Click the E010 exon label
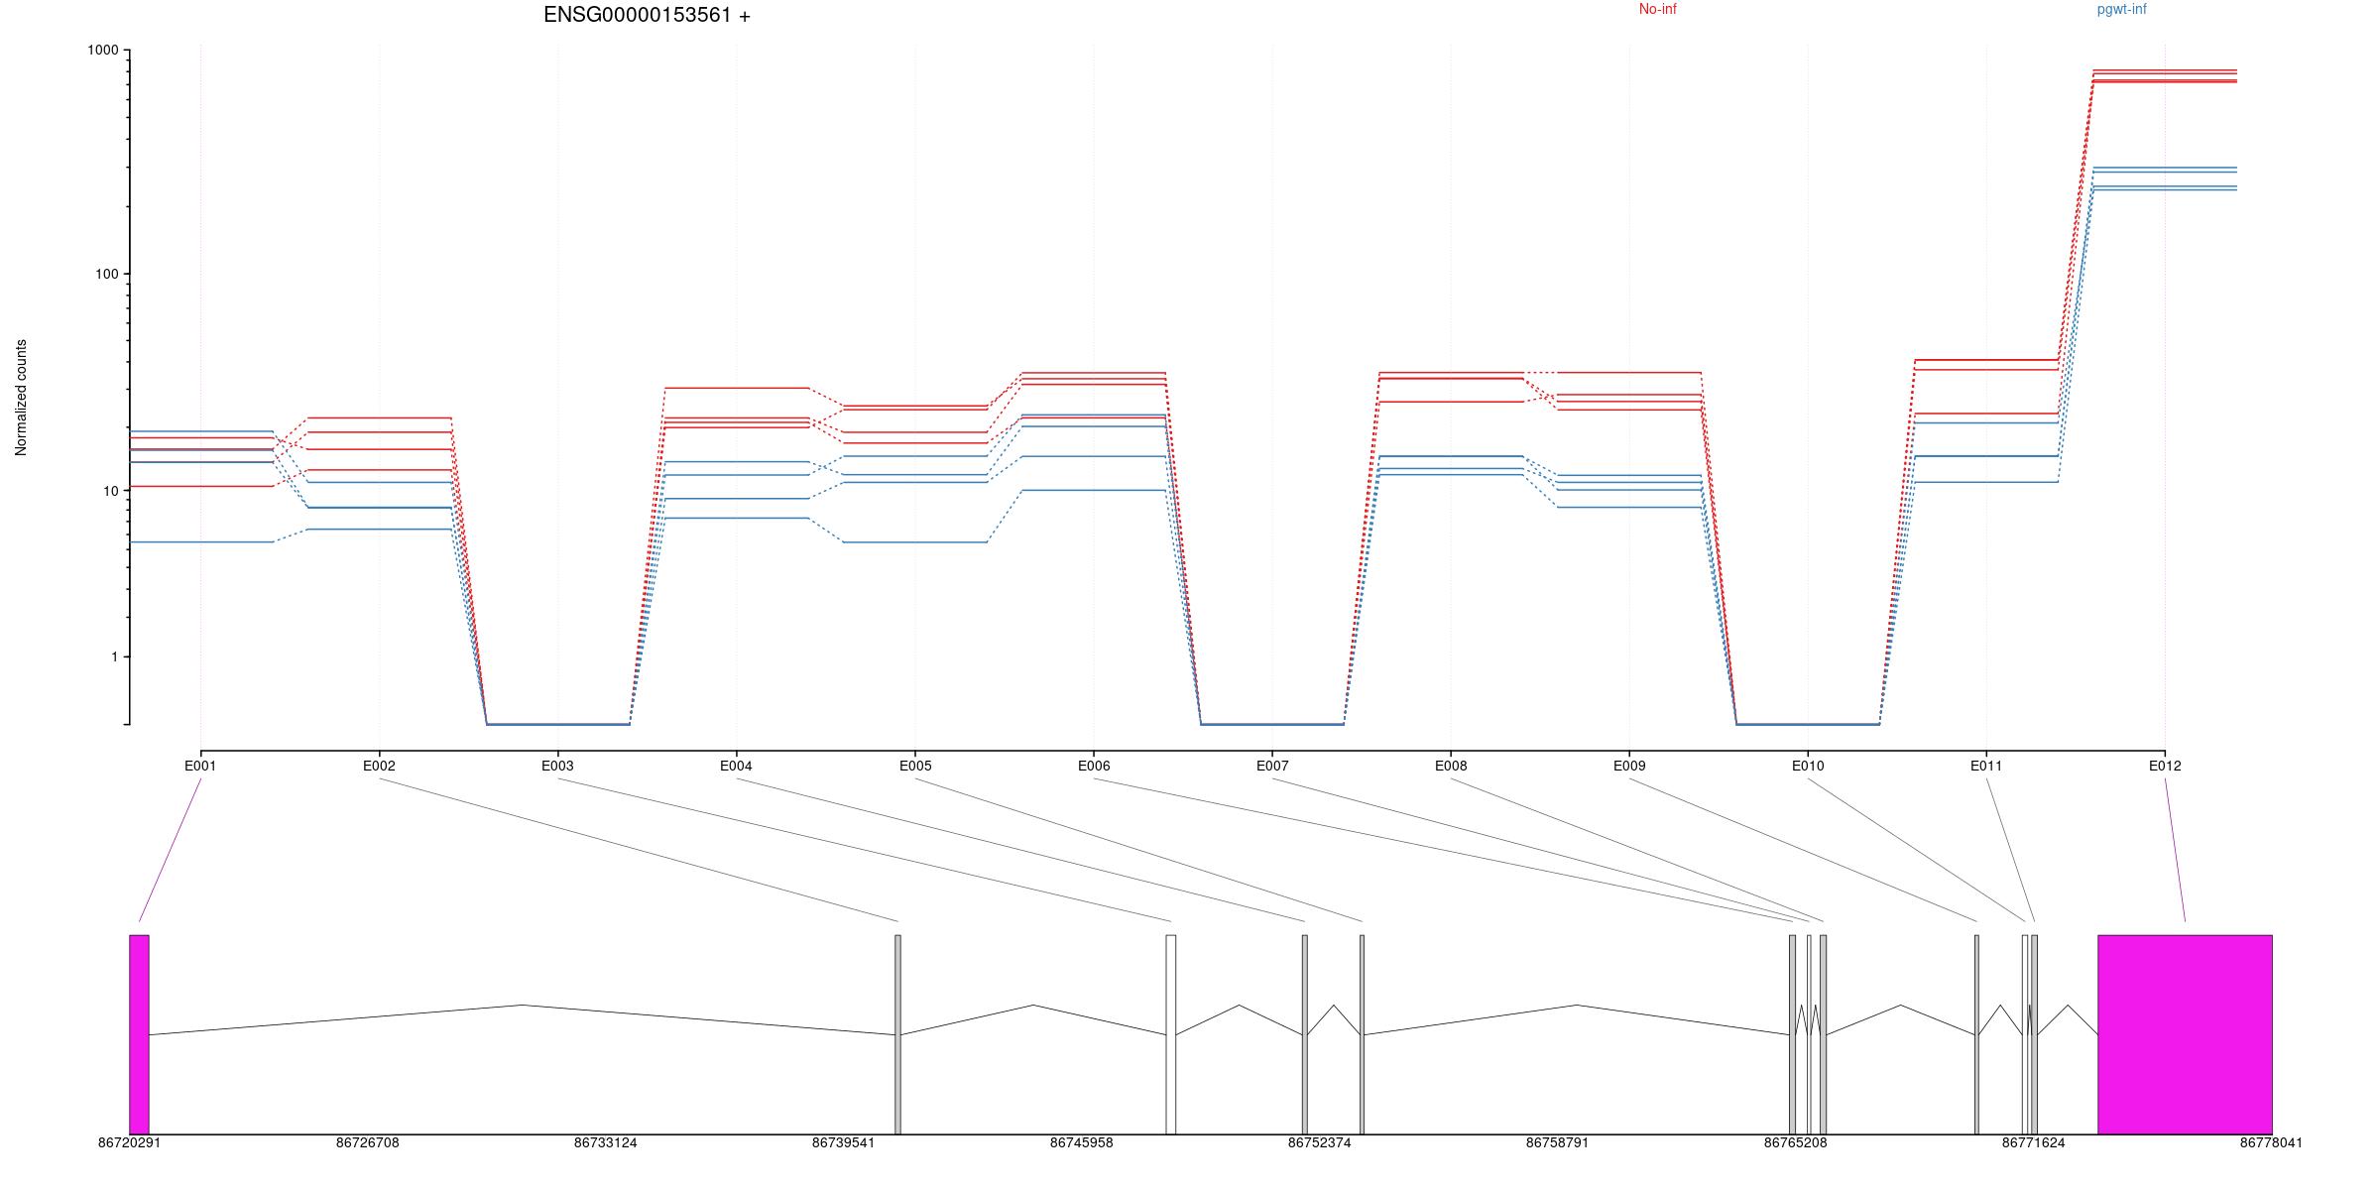Image resolution: width=2380 pixels, height=1190 pixels. coord(1808,766)
